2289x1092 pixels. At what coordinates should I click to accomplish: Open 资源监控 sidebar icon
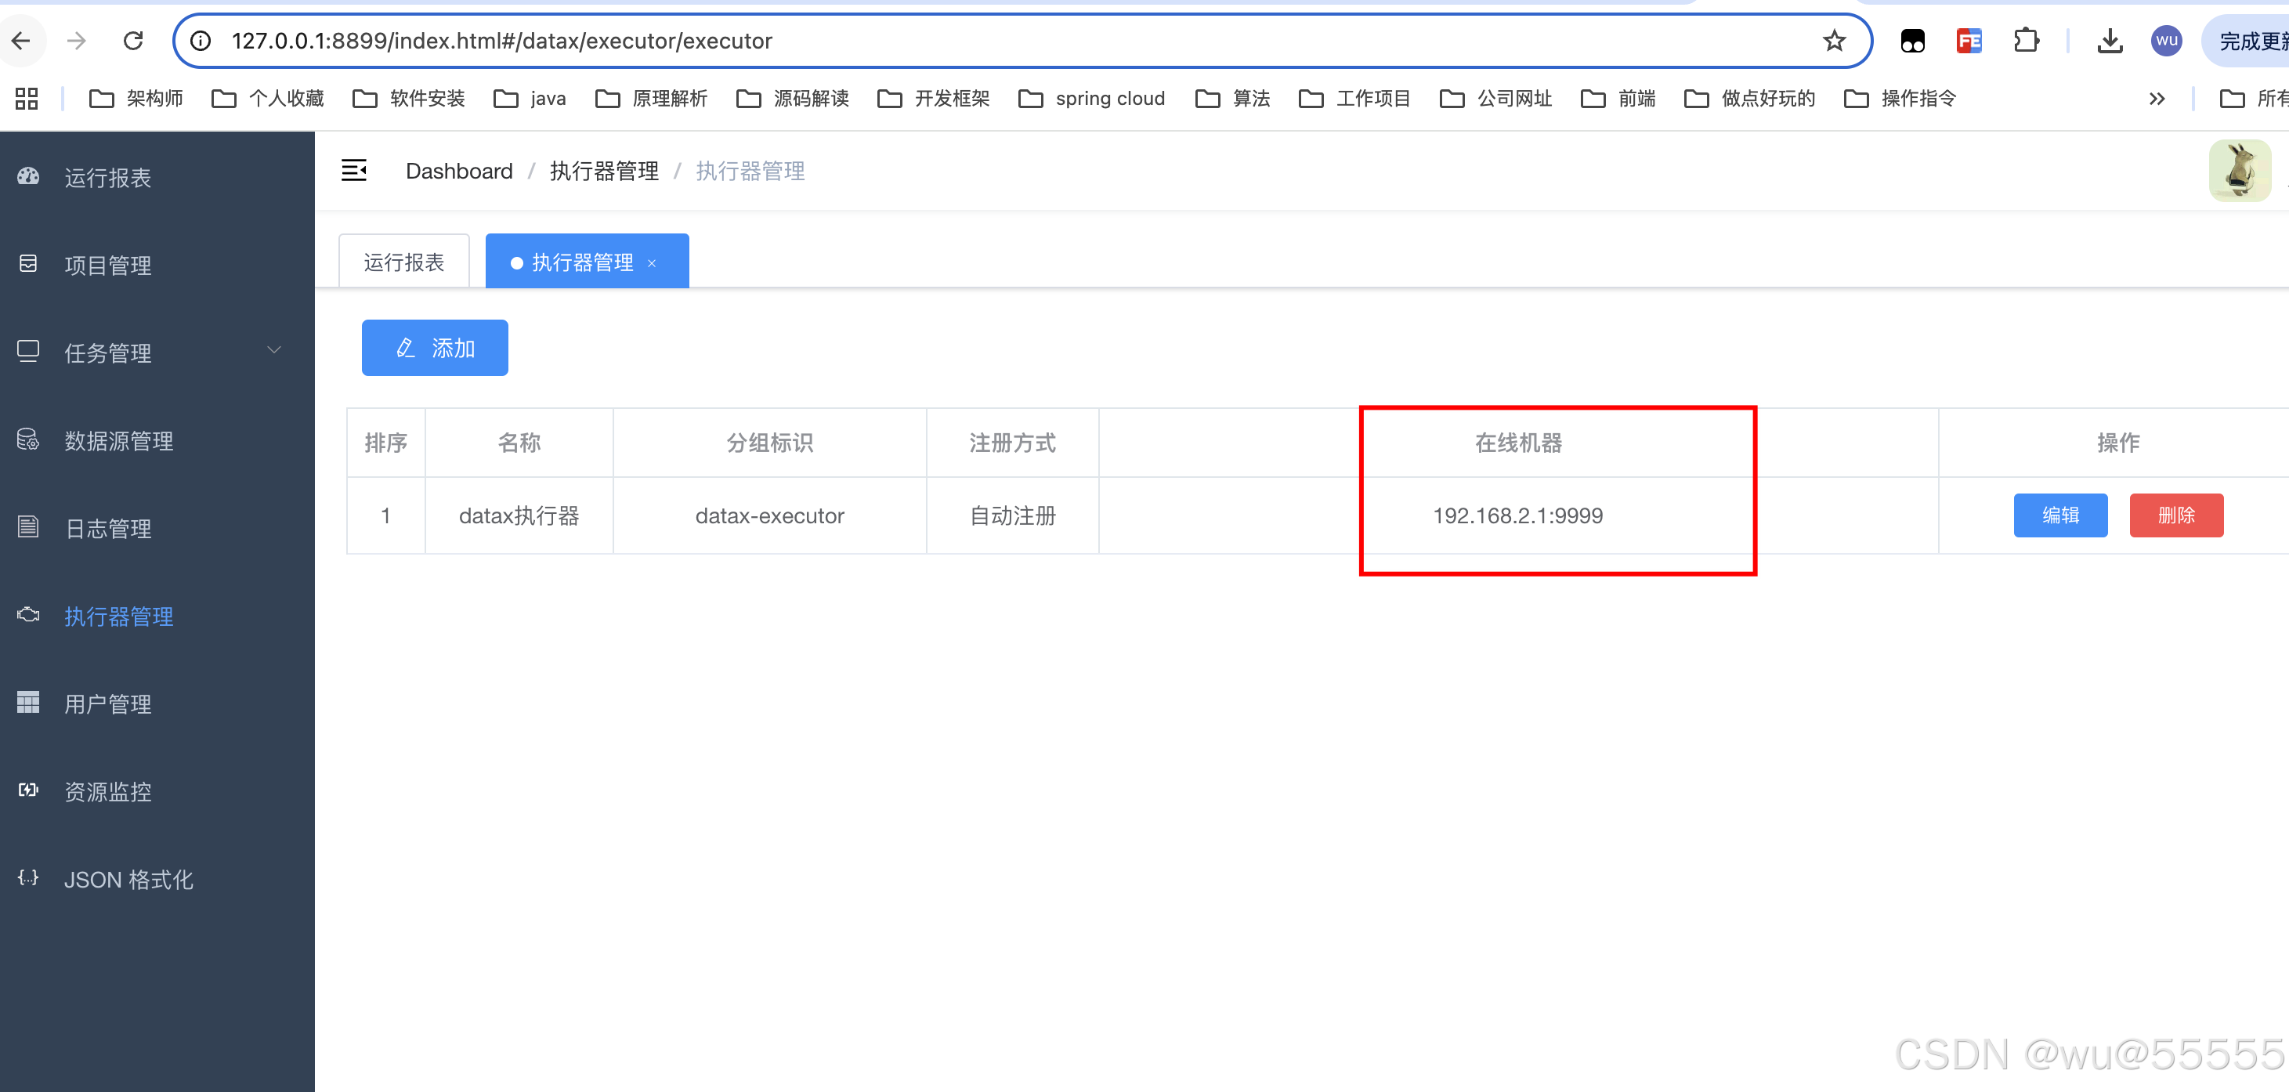28,790
